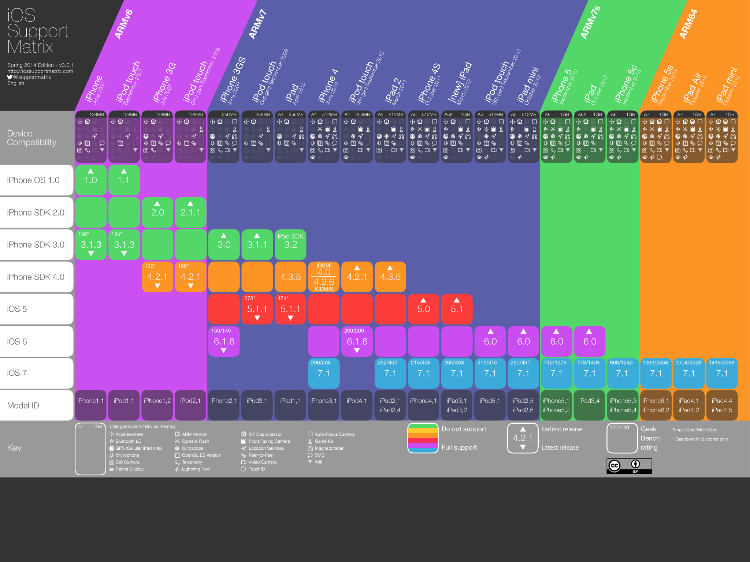Click the TouchID circle icon in key
This screenshot has width=750, height=562.
pos(244,469)
